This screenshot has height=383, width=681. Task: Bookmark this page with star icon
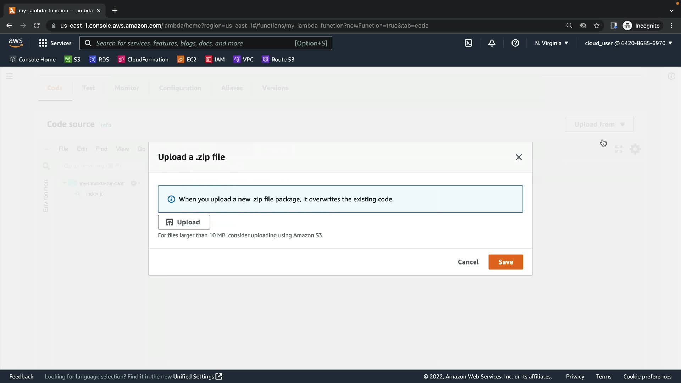pos(597,26)
